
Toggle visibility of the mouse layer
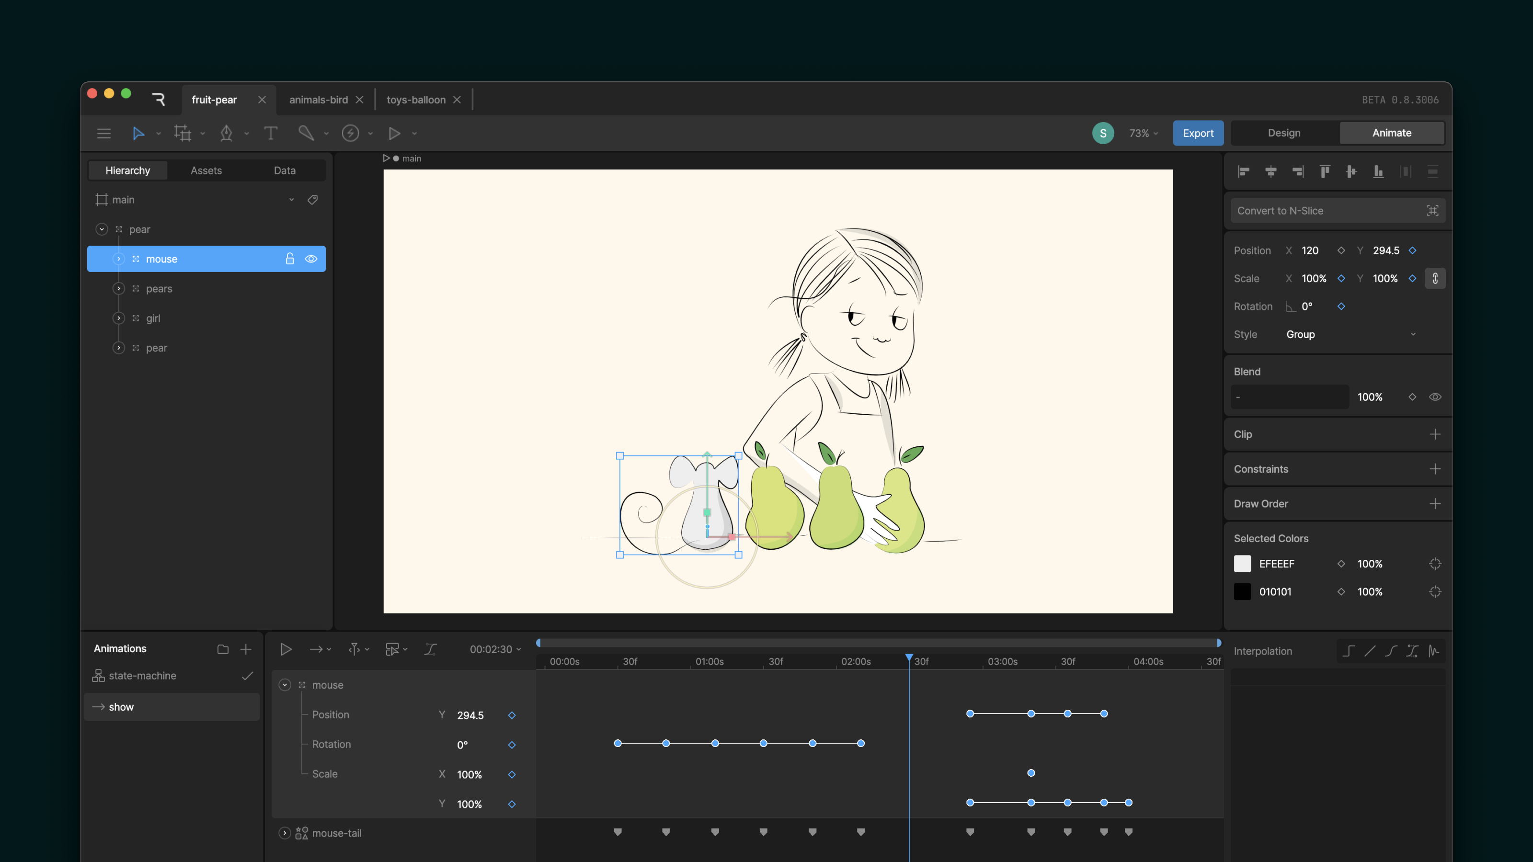tap(311, 259)
